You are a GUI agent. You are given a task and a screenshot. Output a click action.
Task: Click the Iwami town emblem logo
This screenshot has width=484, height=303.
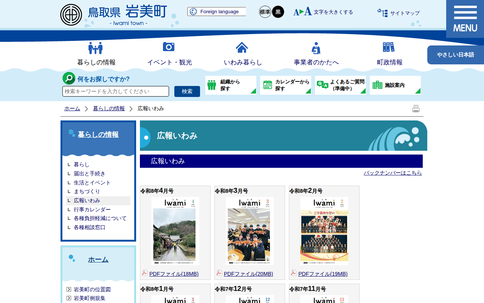click(71, 15)
